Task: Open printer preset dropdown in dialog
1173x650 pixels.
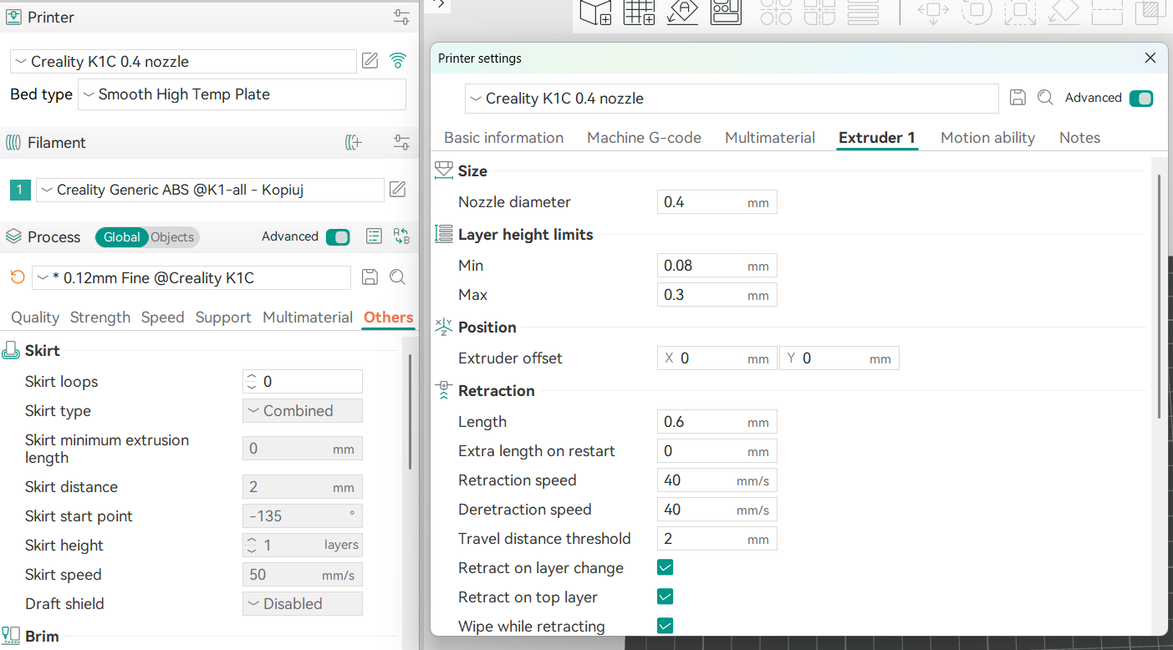Action: 731,99
